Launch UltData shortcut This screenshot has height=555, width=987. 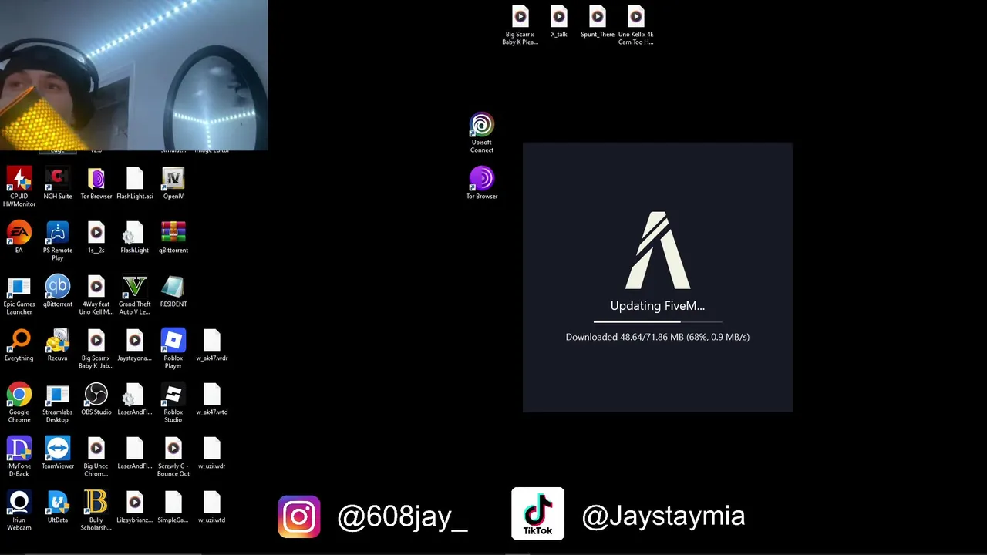click(58, 507)
